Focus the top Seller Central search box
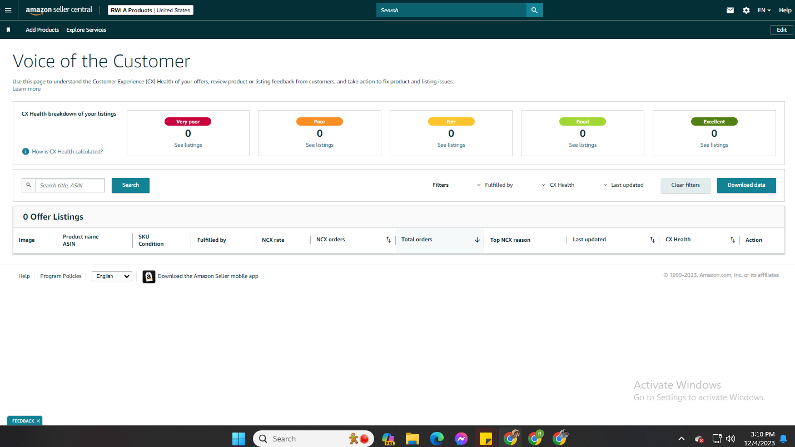 [x=451, y=10]
